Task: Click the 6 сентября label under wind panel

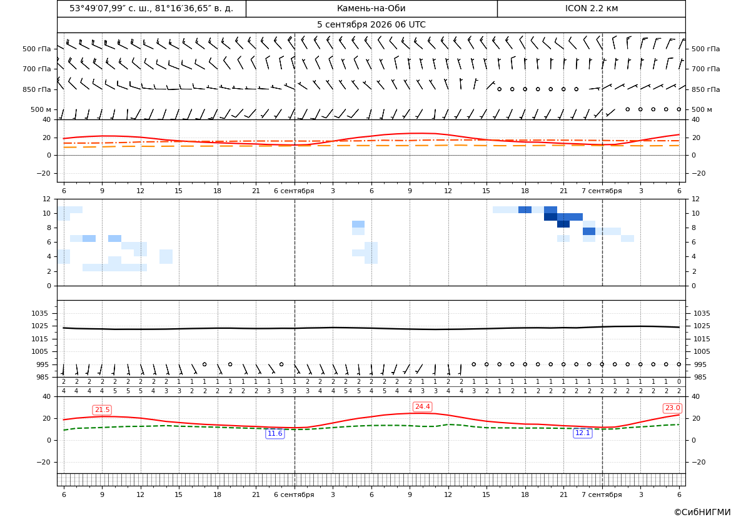Action: [294, 191]
